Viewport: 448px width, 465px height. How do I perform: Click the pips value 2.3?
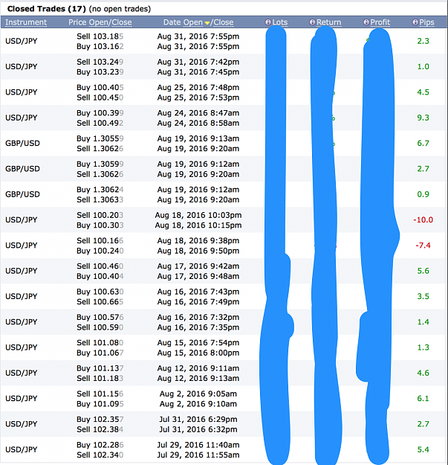coord(423,41)
